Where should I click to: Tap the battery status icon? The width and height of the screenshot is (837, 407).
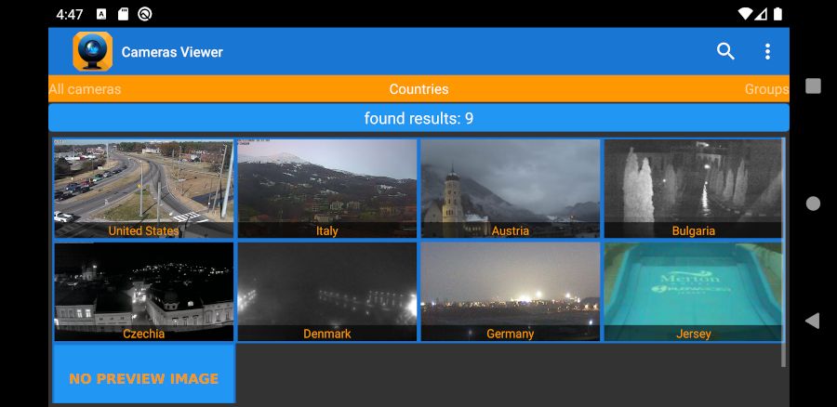(x=777, y=14)
